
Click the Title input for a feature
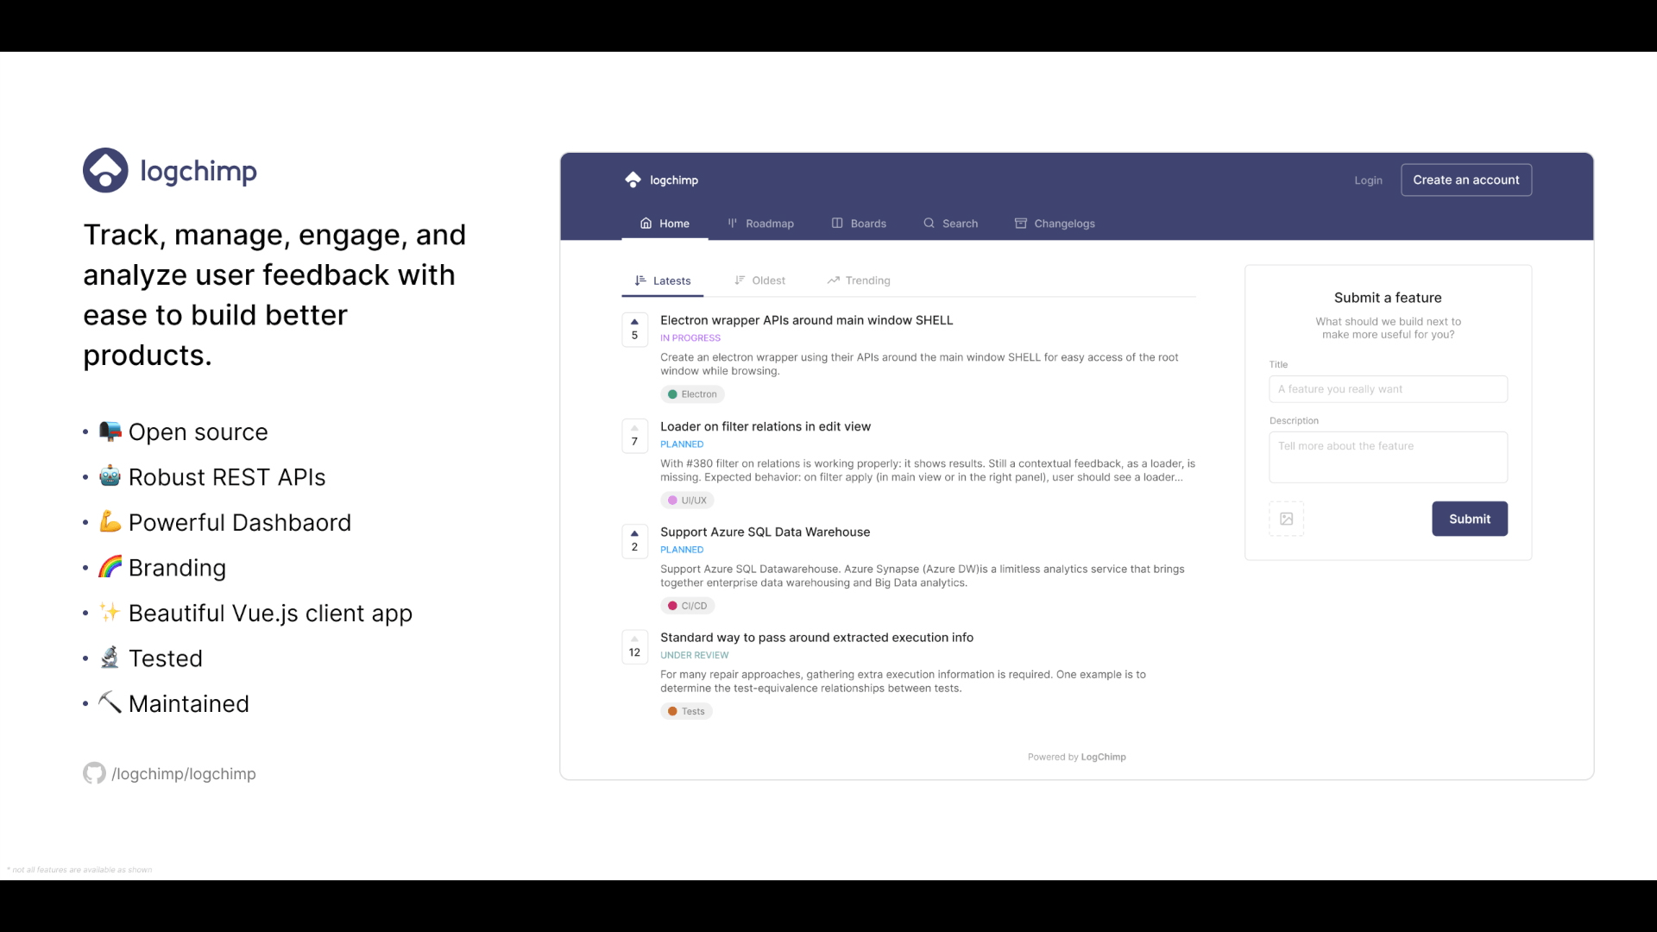(x=1387, y=389)
